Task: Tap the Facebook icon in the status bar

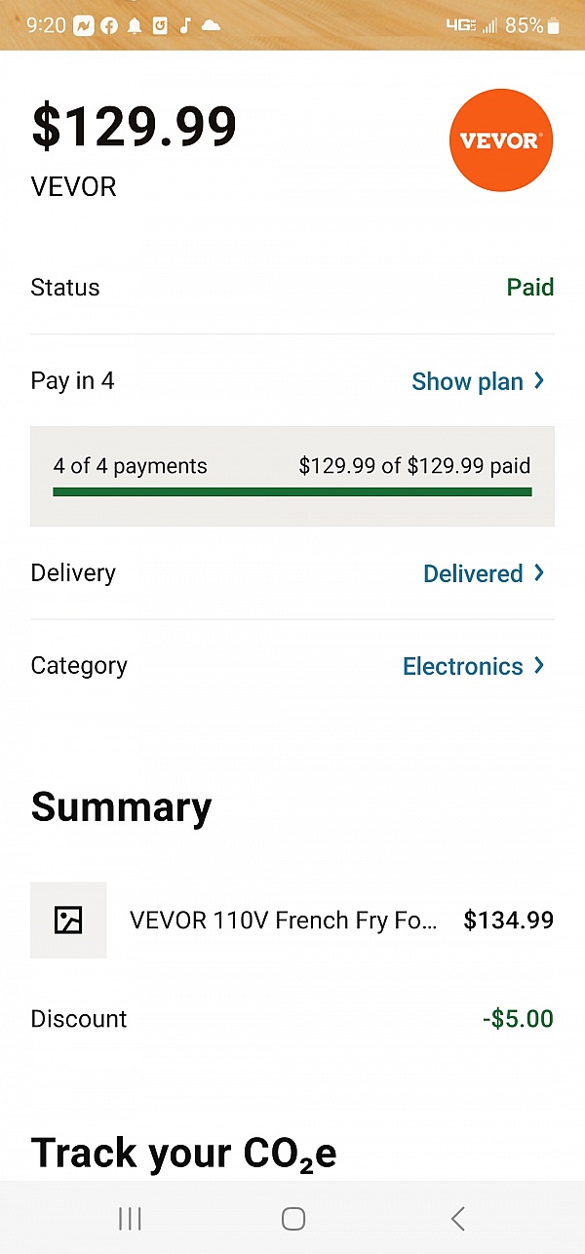Action: [109, 25]
